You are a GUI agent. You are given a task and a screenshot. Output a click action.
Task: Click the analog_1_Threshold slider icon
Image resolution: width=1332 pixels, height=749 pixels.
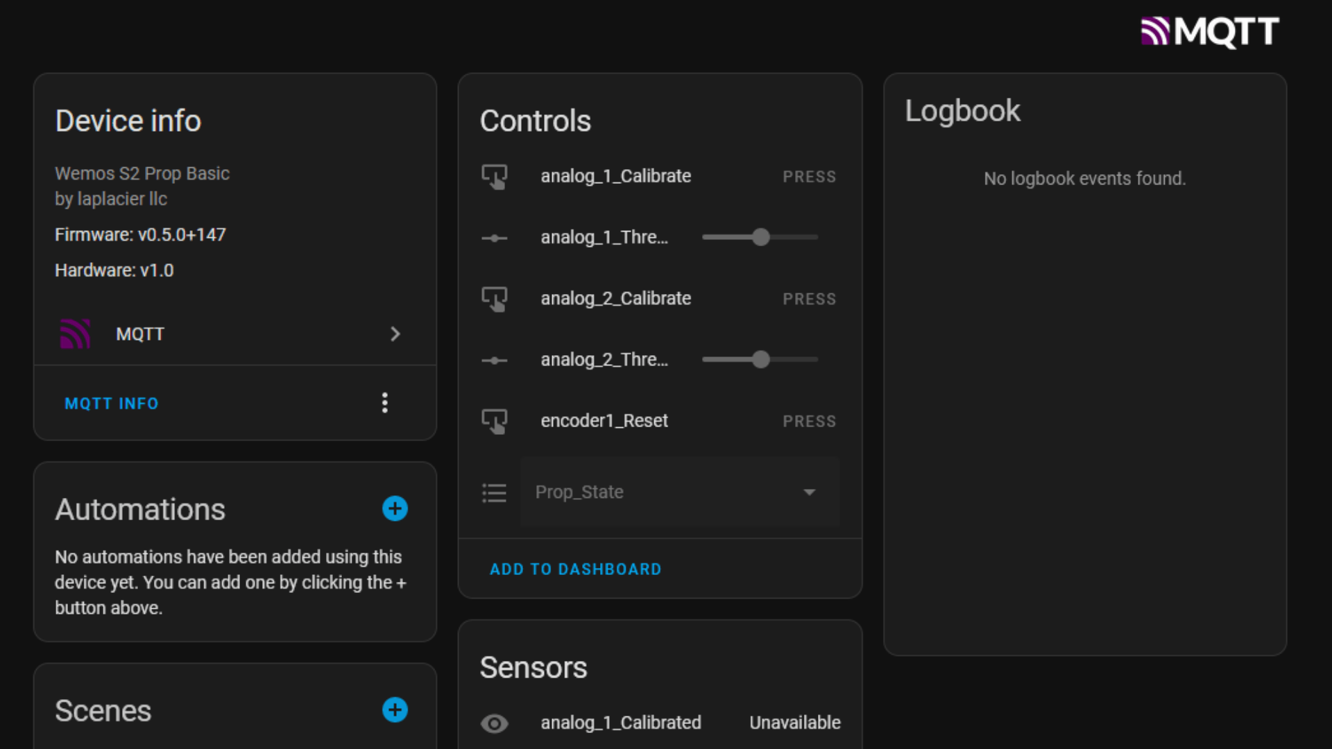click(x=494, y=237)
